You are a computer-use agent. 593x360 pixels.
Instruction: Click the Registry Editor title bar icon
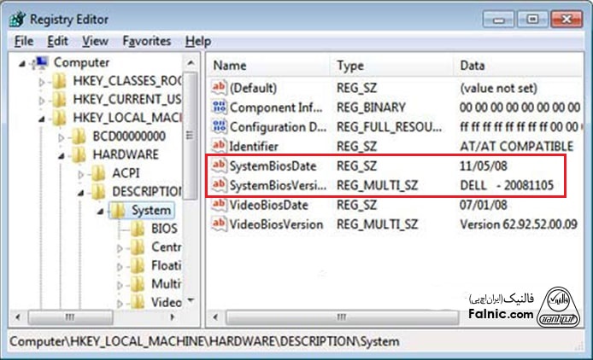[x=16, y=18]
